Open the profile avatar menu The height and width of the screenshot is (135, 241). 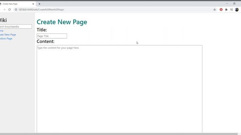[x=237, y=9]
